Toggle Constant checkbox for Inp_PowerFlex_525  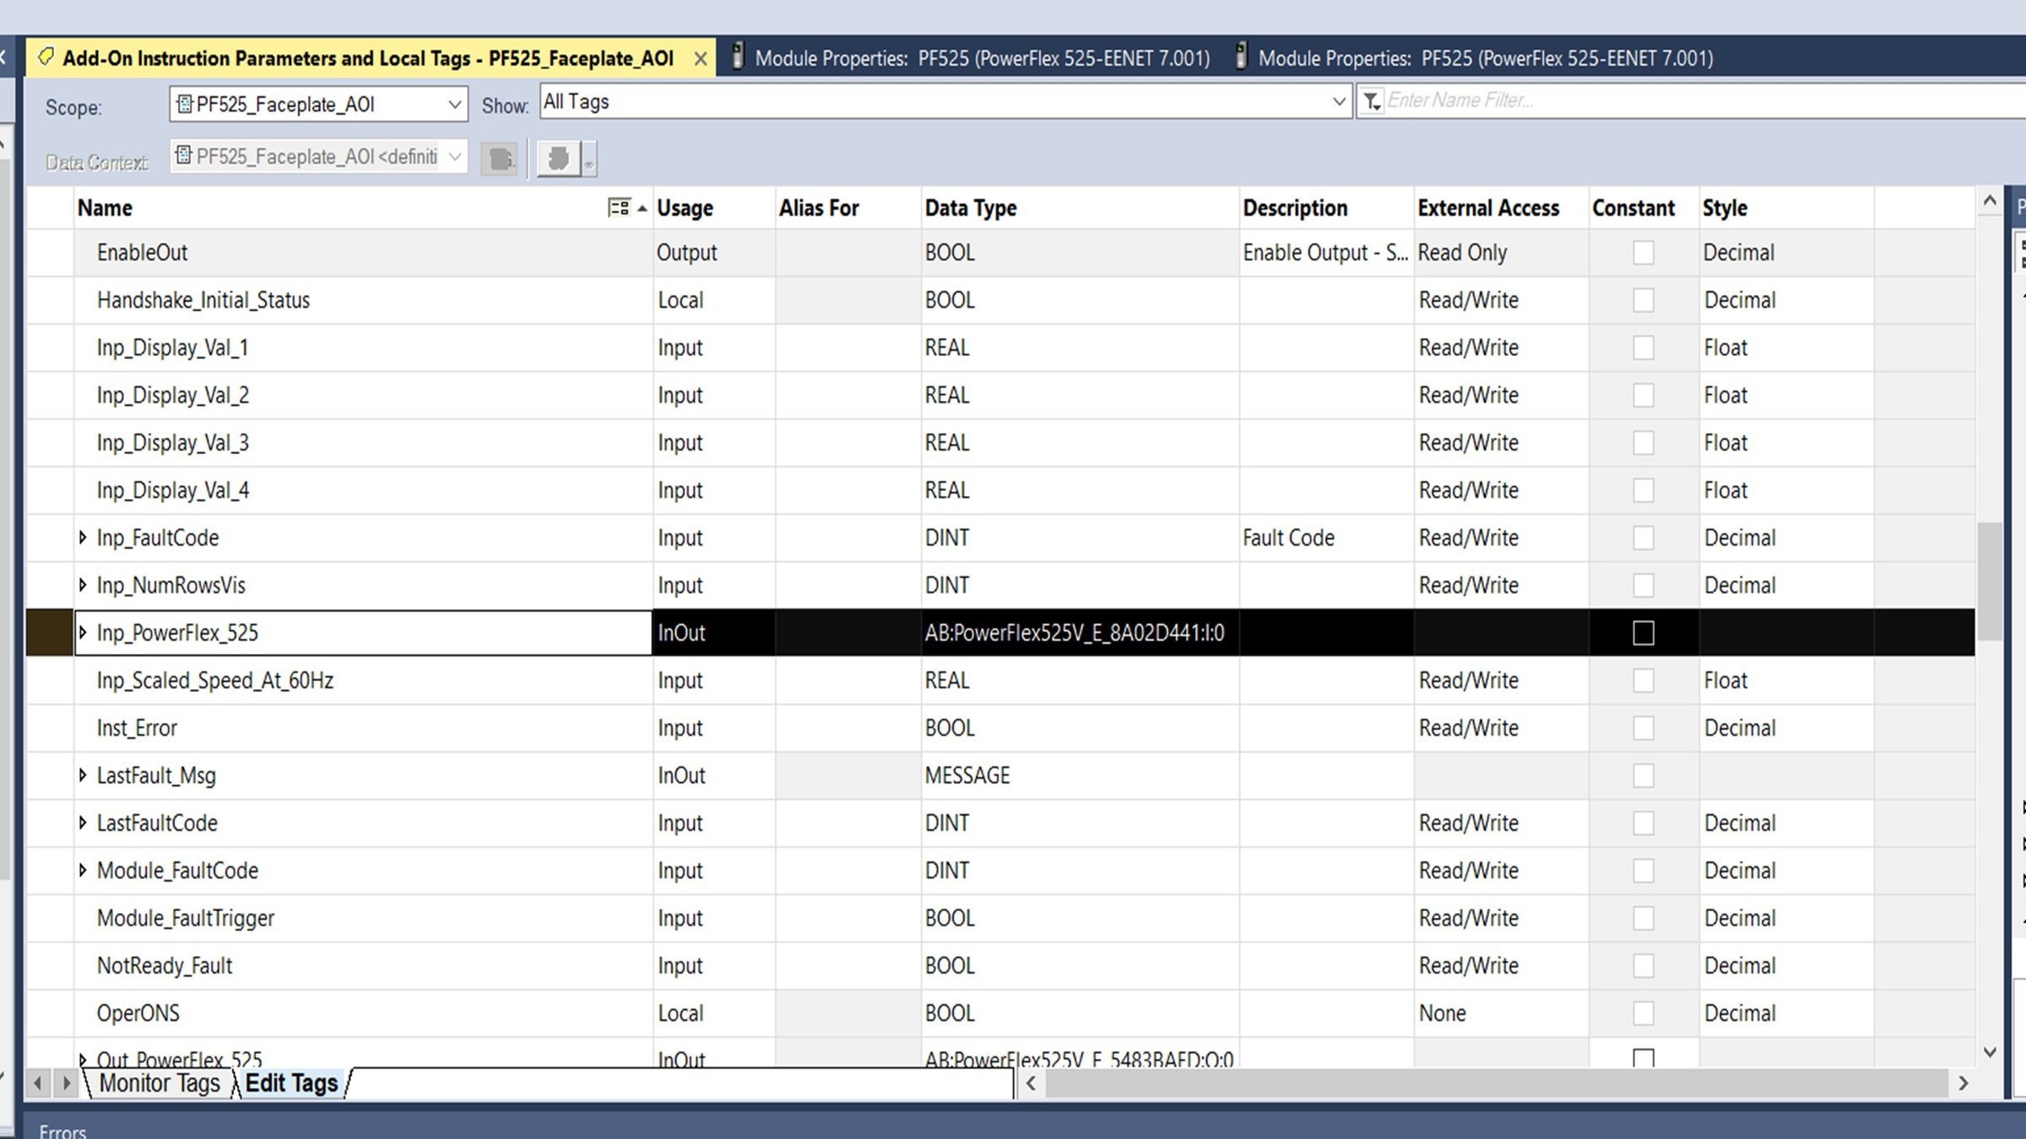pyautogui.click(x=1643, y=633)
